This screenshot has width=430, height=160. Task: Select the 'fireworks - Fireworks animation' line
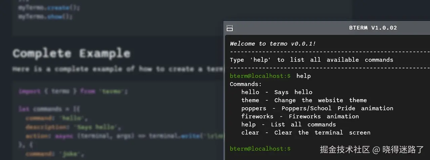(x=300, y=116)
